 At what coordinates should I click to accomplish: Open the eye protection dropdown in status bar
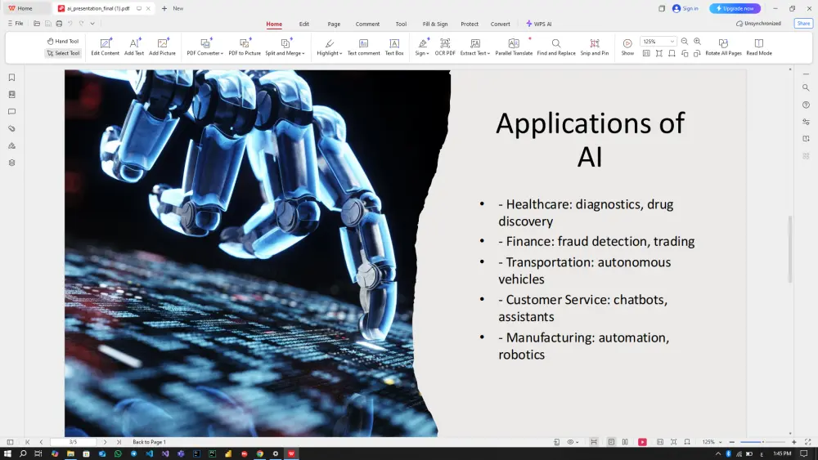(573, 442)
